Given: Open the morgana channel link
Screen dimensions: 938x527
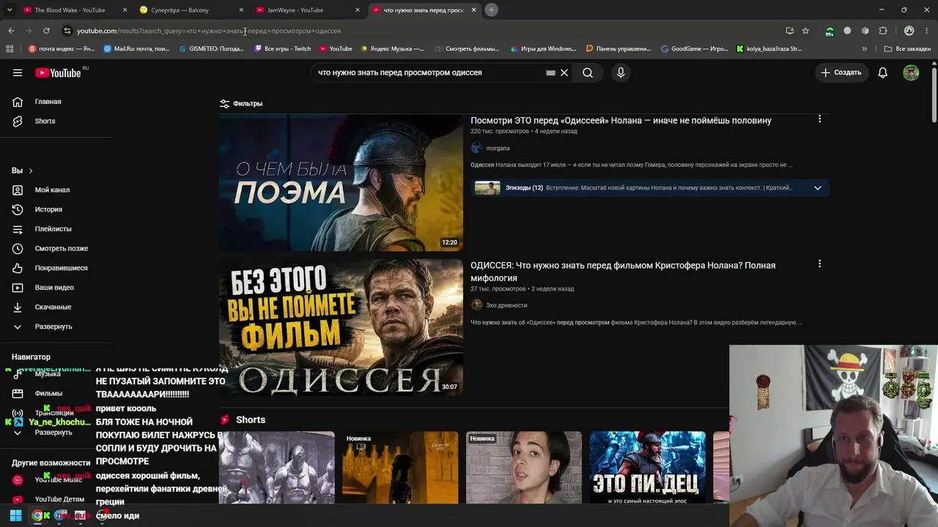Looking at the screenshot, I should [498, 148].
